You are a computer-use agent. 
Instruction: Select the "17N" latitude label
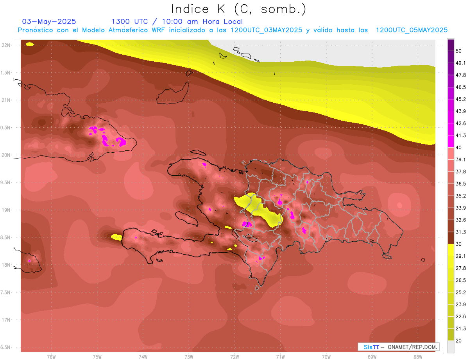[x=6, y=320]
